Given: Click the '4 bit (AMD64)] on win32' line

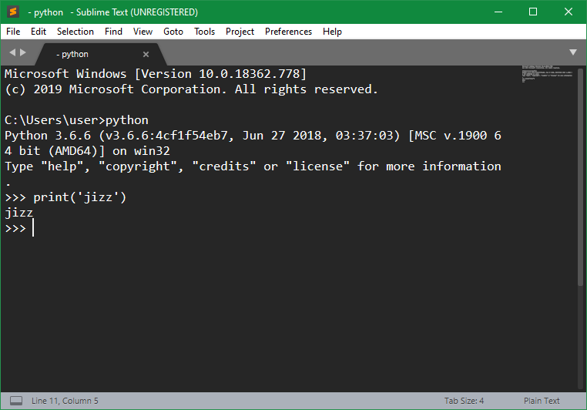Looking at the screenshot, I should 87,151.
